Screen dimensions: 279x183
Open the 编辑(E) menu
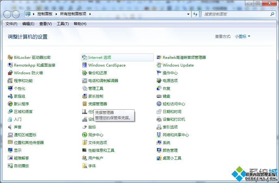[28, 24]
